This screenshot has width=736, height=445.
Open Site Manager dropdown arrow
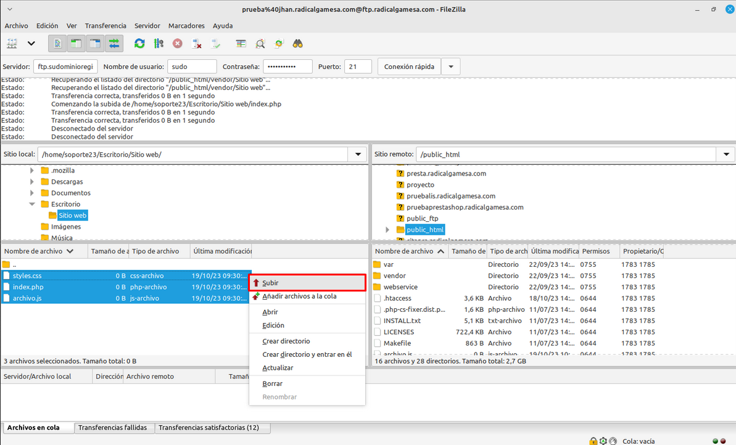pyautogui.click(x=31, y=44)
